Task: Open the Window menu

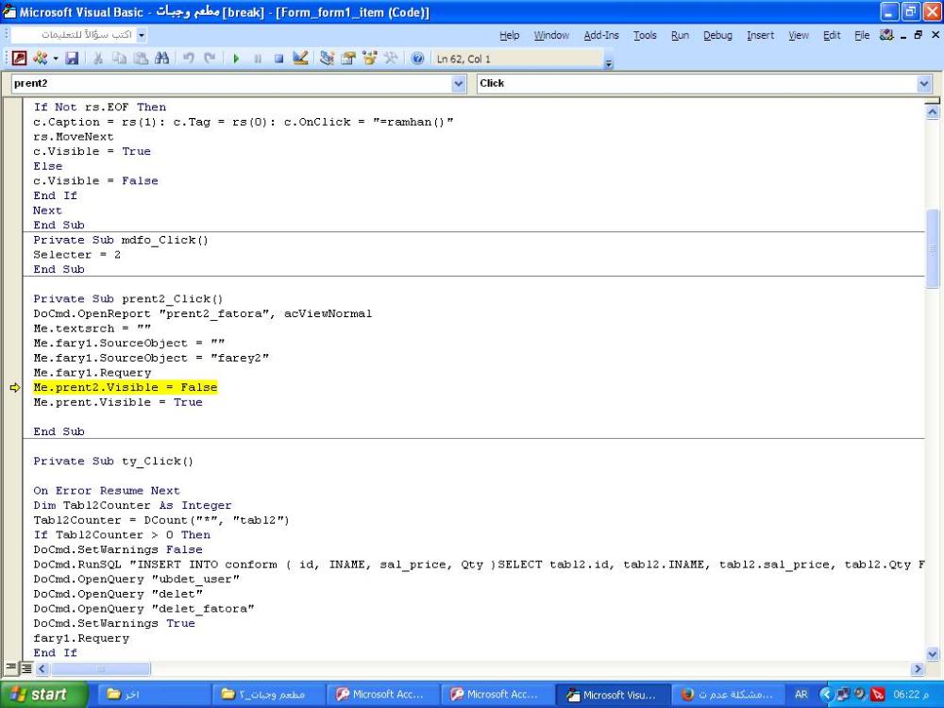Action: point(551,36)
